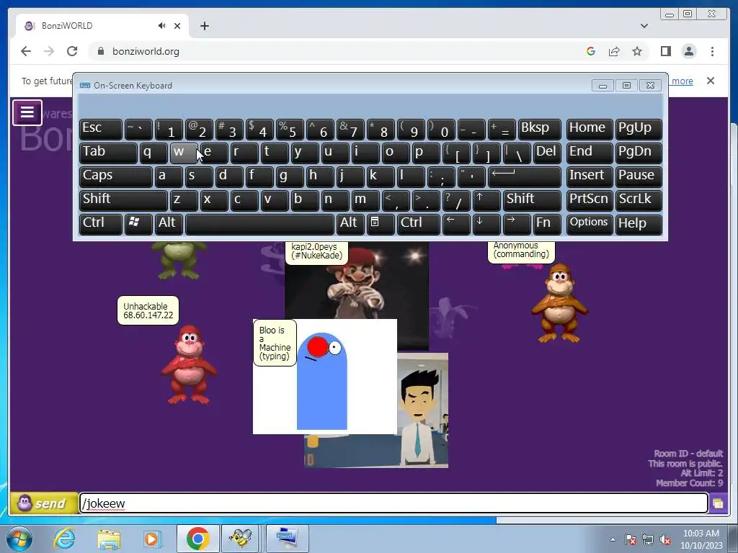Toggle the left Shift key
This screenshot has width=738, height=553.
tap(123, 200)
